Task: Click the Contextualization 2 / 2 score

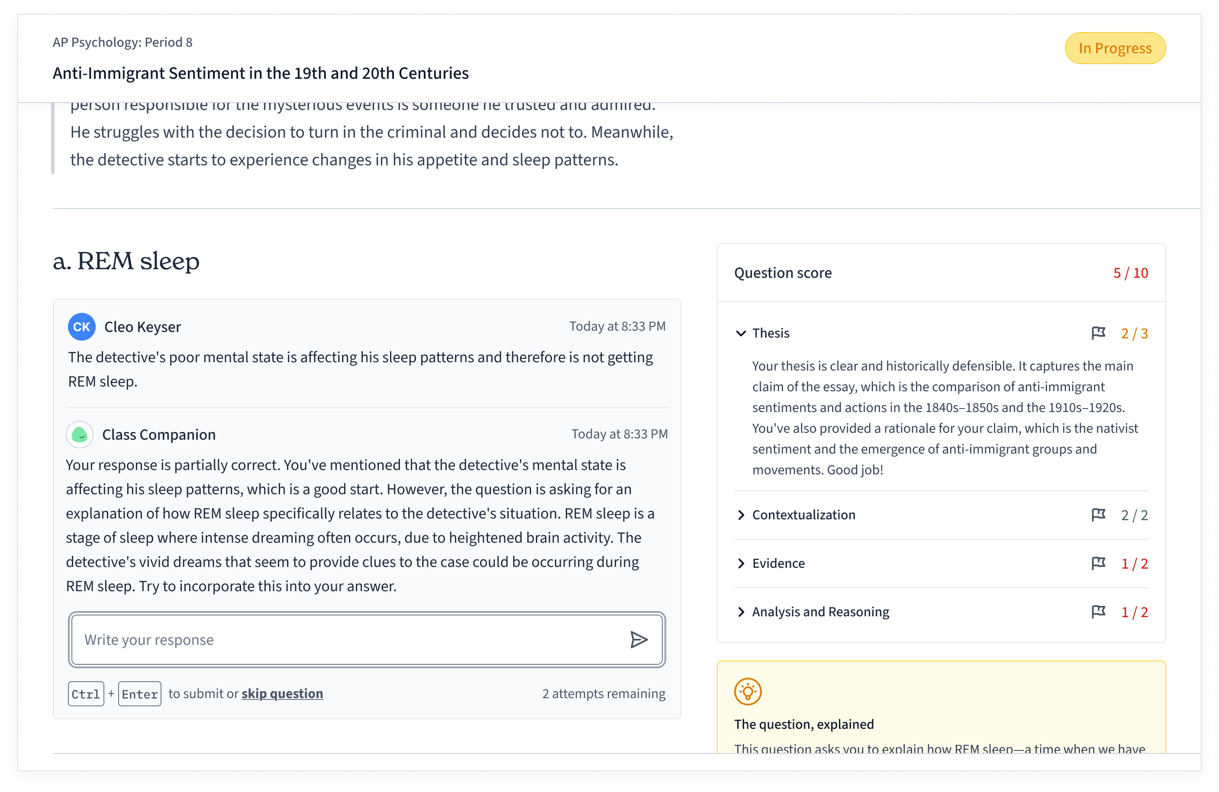Action: pyautogui.click(x=1135, y=515)
